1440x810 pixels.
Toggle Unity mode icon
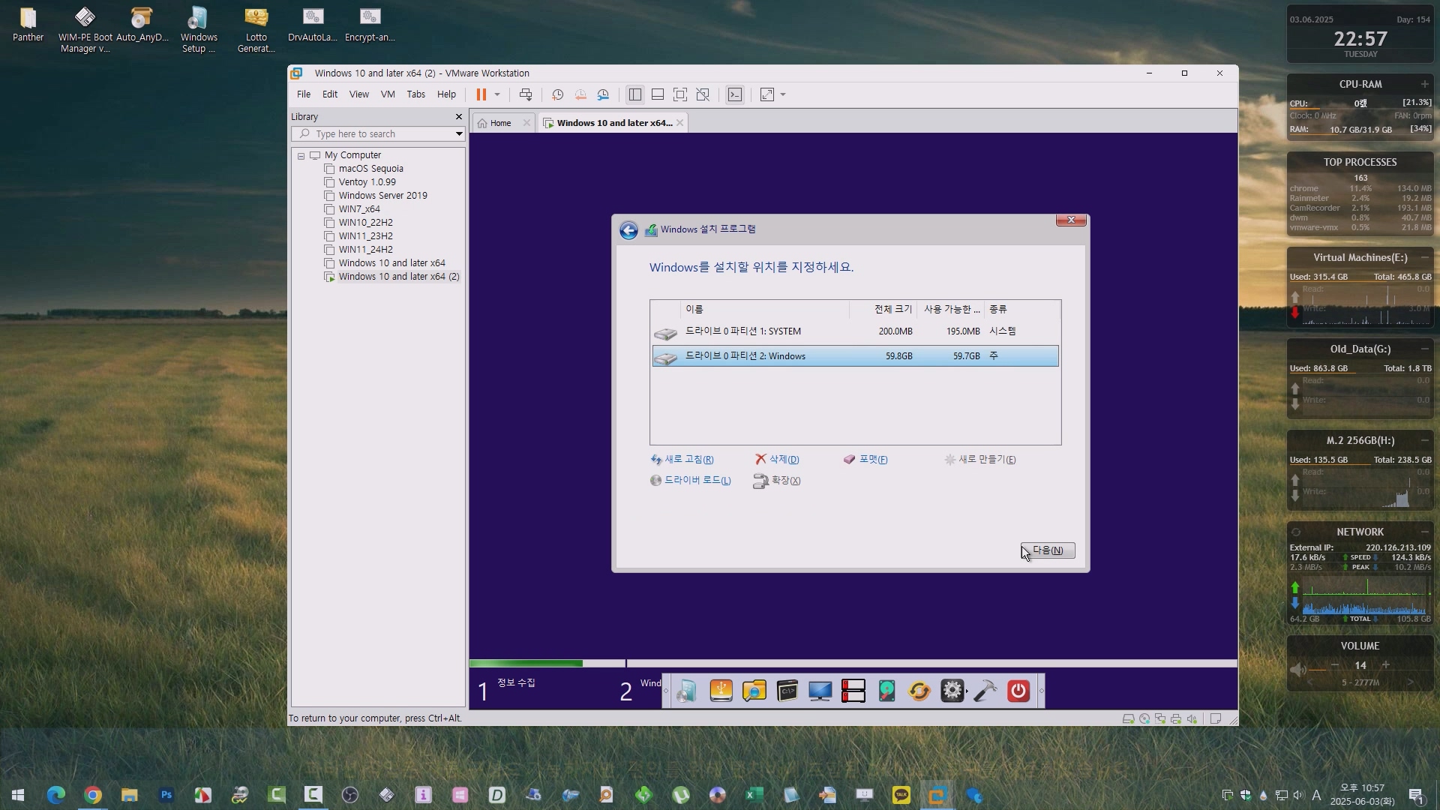point(703,94)
